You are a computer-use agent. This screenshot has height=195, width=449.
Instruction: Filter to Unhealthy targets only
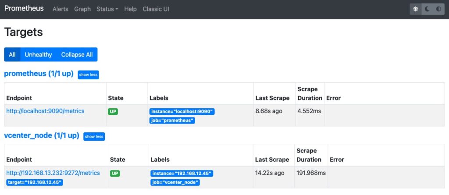point(39,54)
